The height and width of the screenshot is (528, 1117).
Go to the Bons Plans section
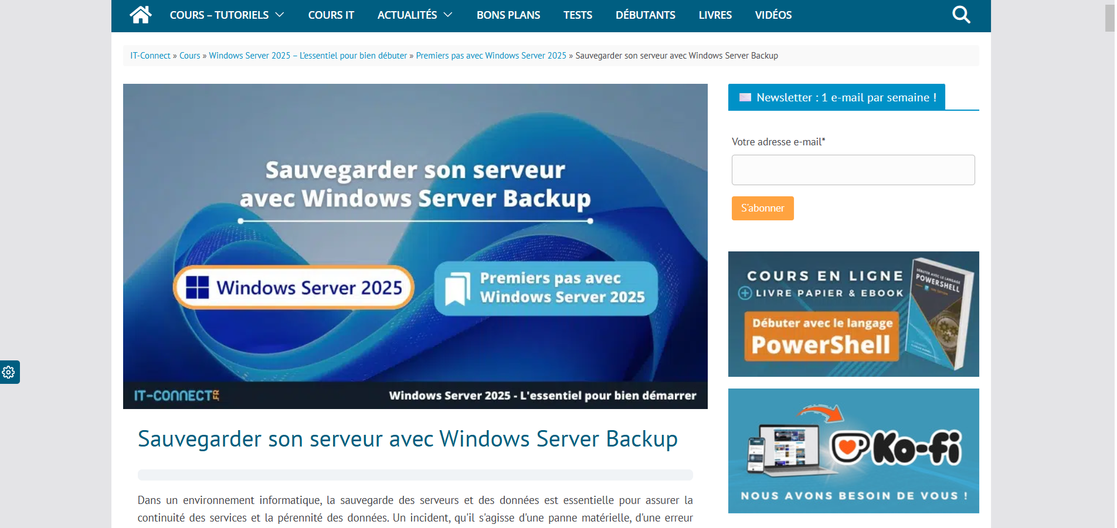(x=508, y=15)
